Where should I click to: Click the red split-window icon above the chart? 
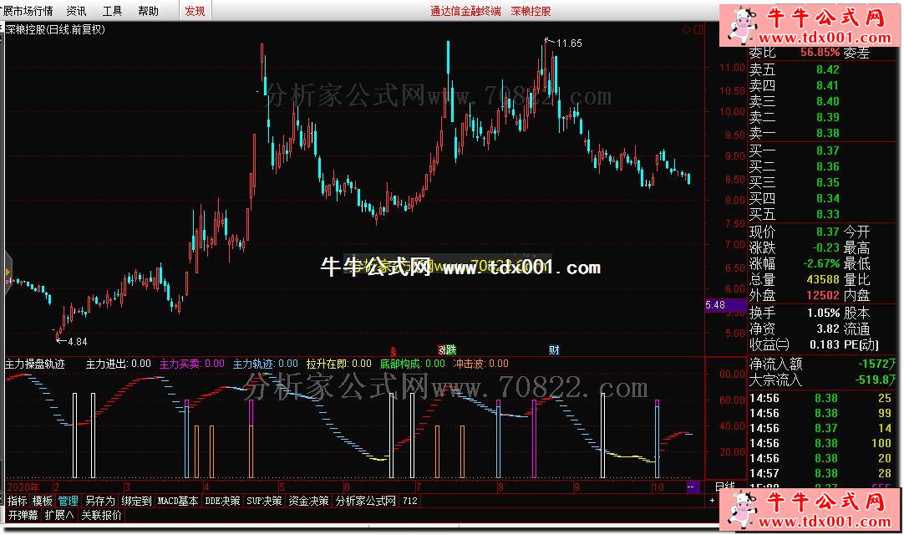(x=698, y=29)
